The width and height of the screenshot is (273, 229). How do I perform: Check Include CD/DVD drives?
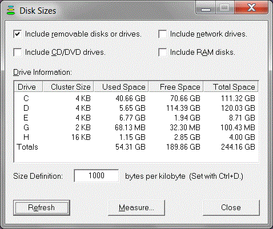click(x=18, y=53)
